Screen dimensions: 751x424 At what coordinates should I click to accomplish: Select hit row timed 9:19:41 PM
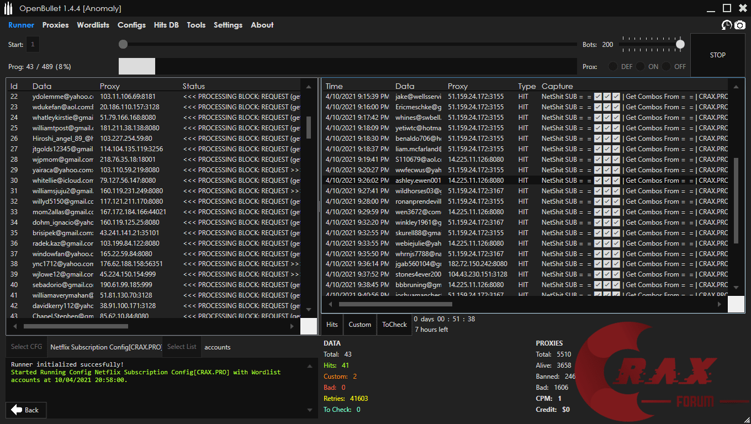[526, 160]
